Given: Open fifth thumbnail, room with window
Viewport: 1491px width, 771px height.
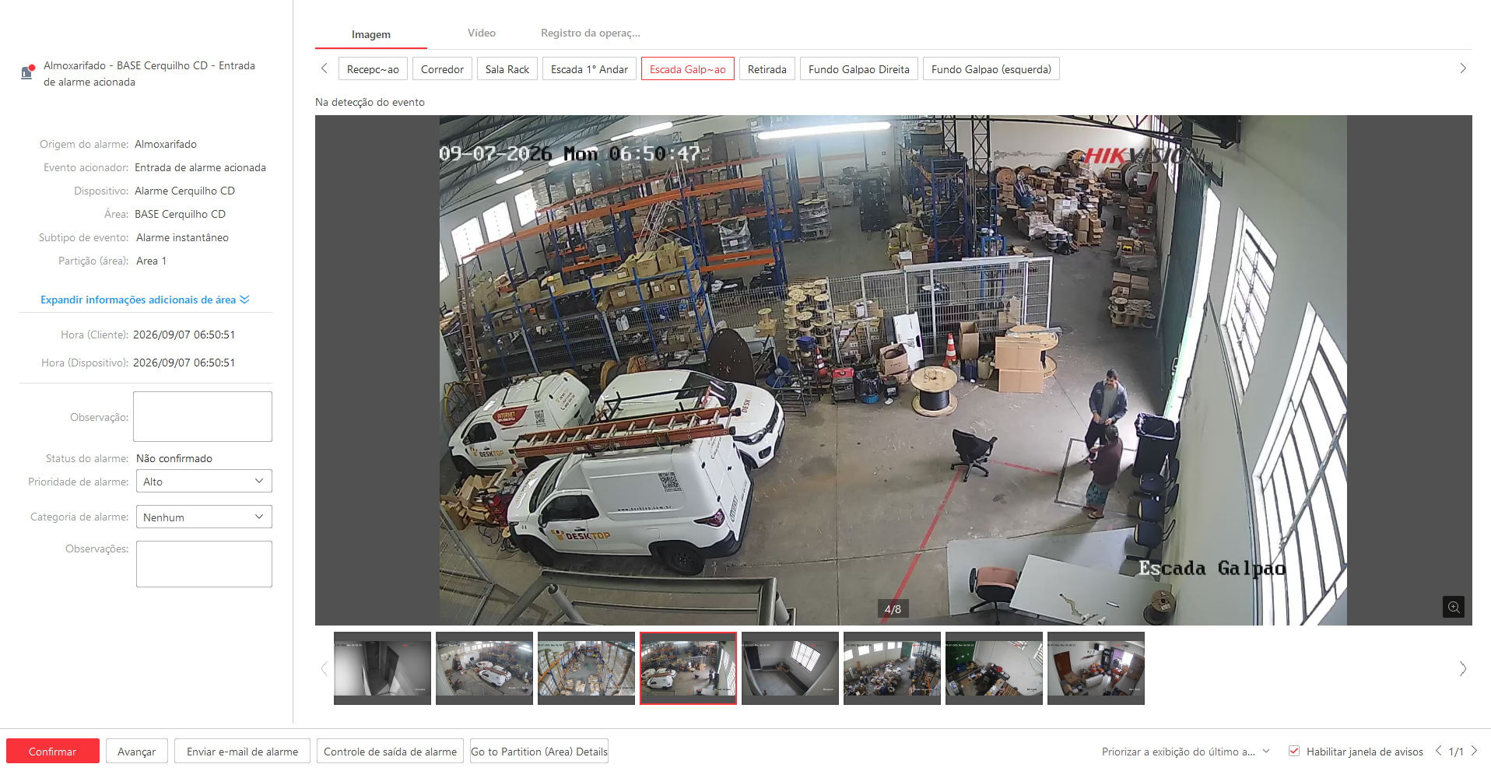Looking at the screenshot, I should tap(790, 668).
